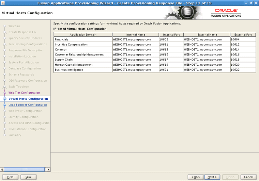Select the Supply Chain domain cell
The width and height of the screenshot is (259, 181).
click(83, 60)
